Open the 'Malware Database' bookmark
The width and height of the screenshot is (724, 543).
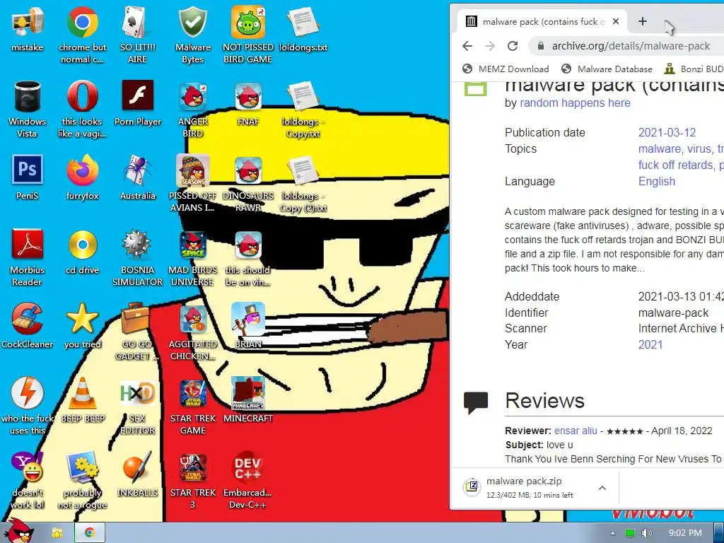coord(607,69)
